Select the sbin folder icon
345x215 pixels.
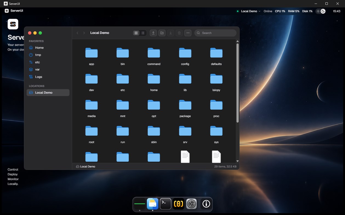154,131
